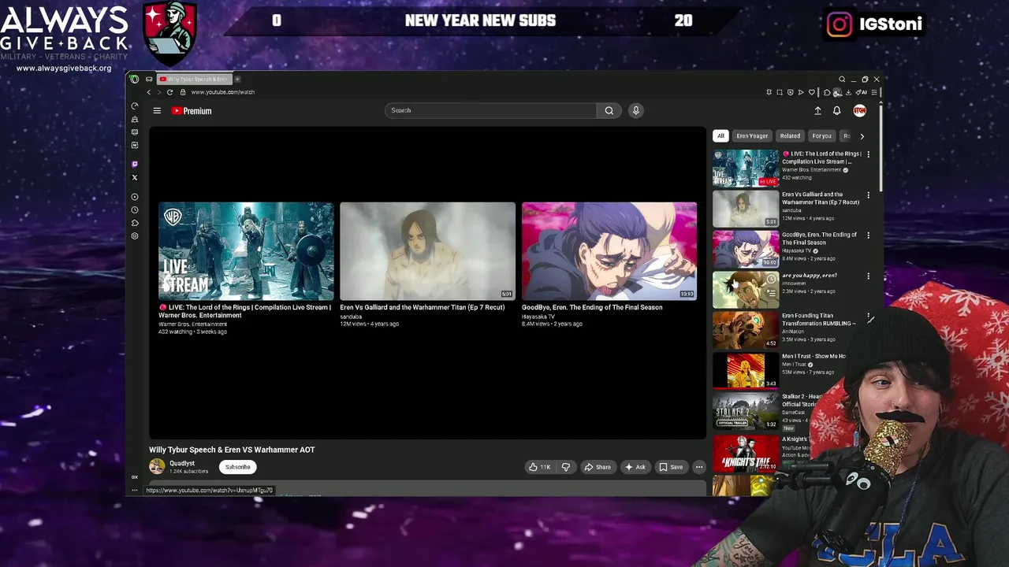This screenshot has width=1009, height=567.
Task: Click the Ask button under video
Action: pos(635,467)
